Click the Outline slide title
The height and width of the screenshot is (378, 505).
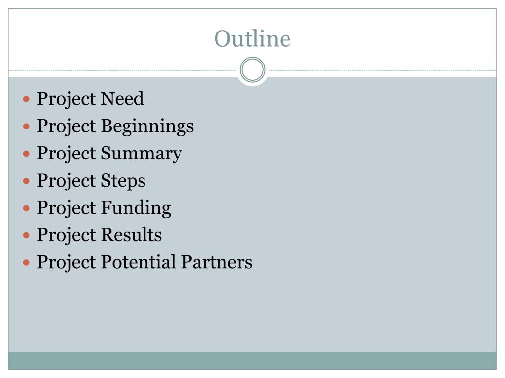[x=252, y=38]
